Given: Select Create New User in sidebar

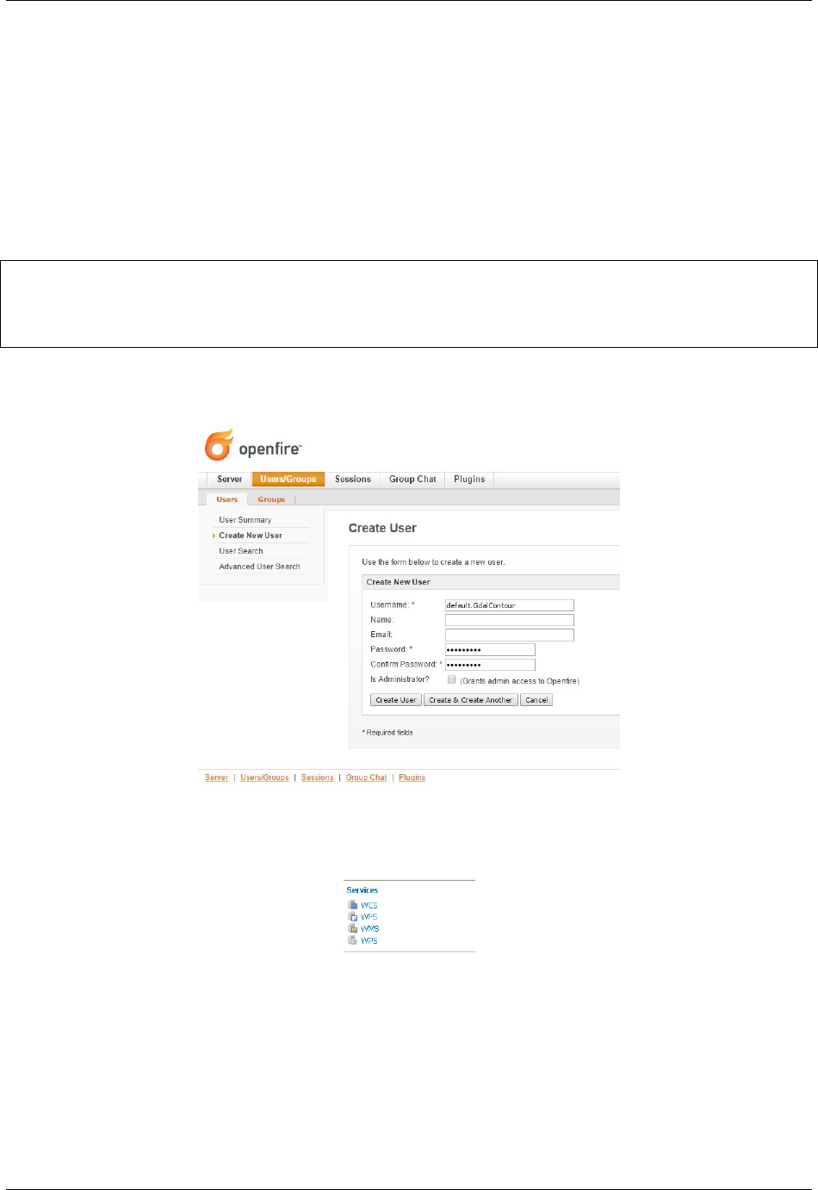Looking at the screenshot, I should tap(251, 536).
